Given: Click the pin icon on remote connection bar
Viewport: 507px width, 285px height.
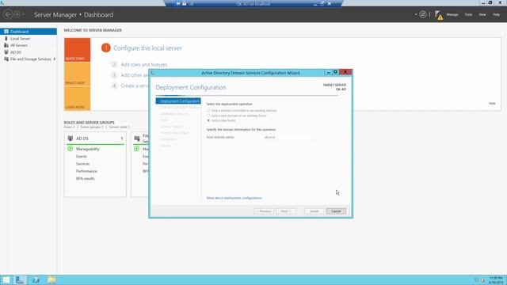Looking at the screenshot, I should 178,3.
